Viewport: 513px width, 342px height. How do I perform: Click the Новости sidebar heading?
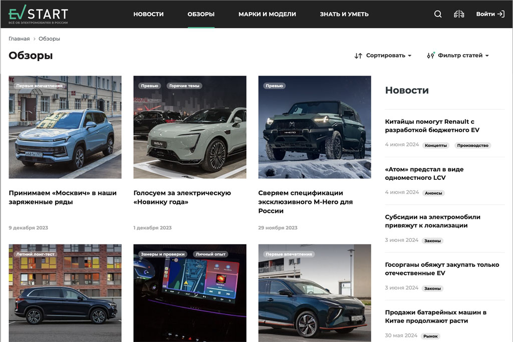click(x=407, y=90)
